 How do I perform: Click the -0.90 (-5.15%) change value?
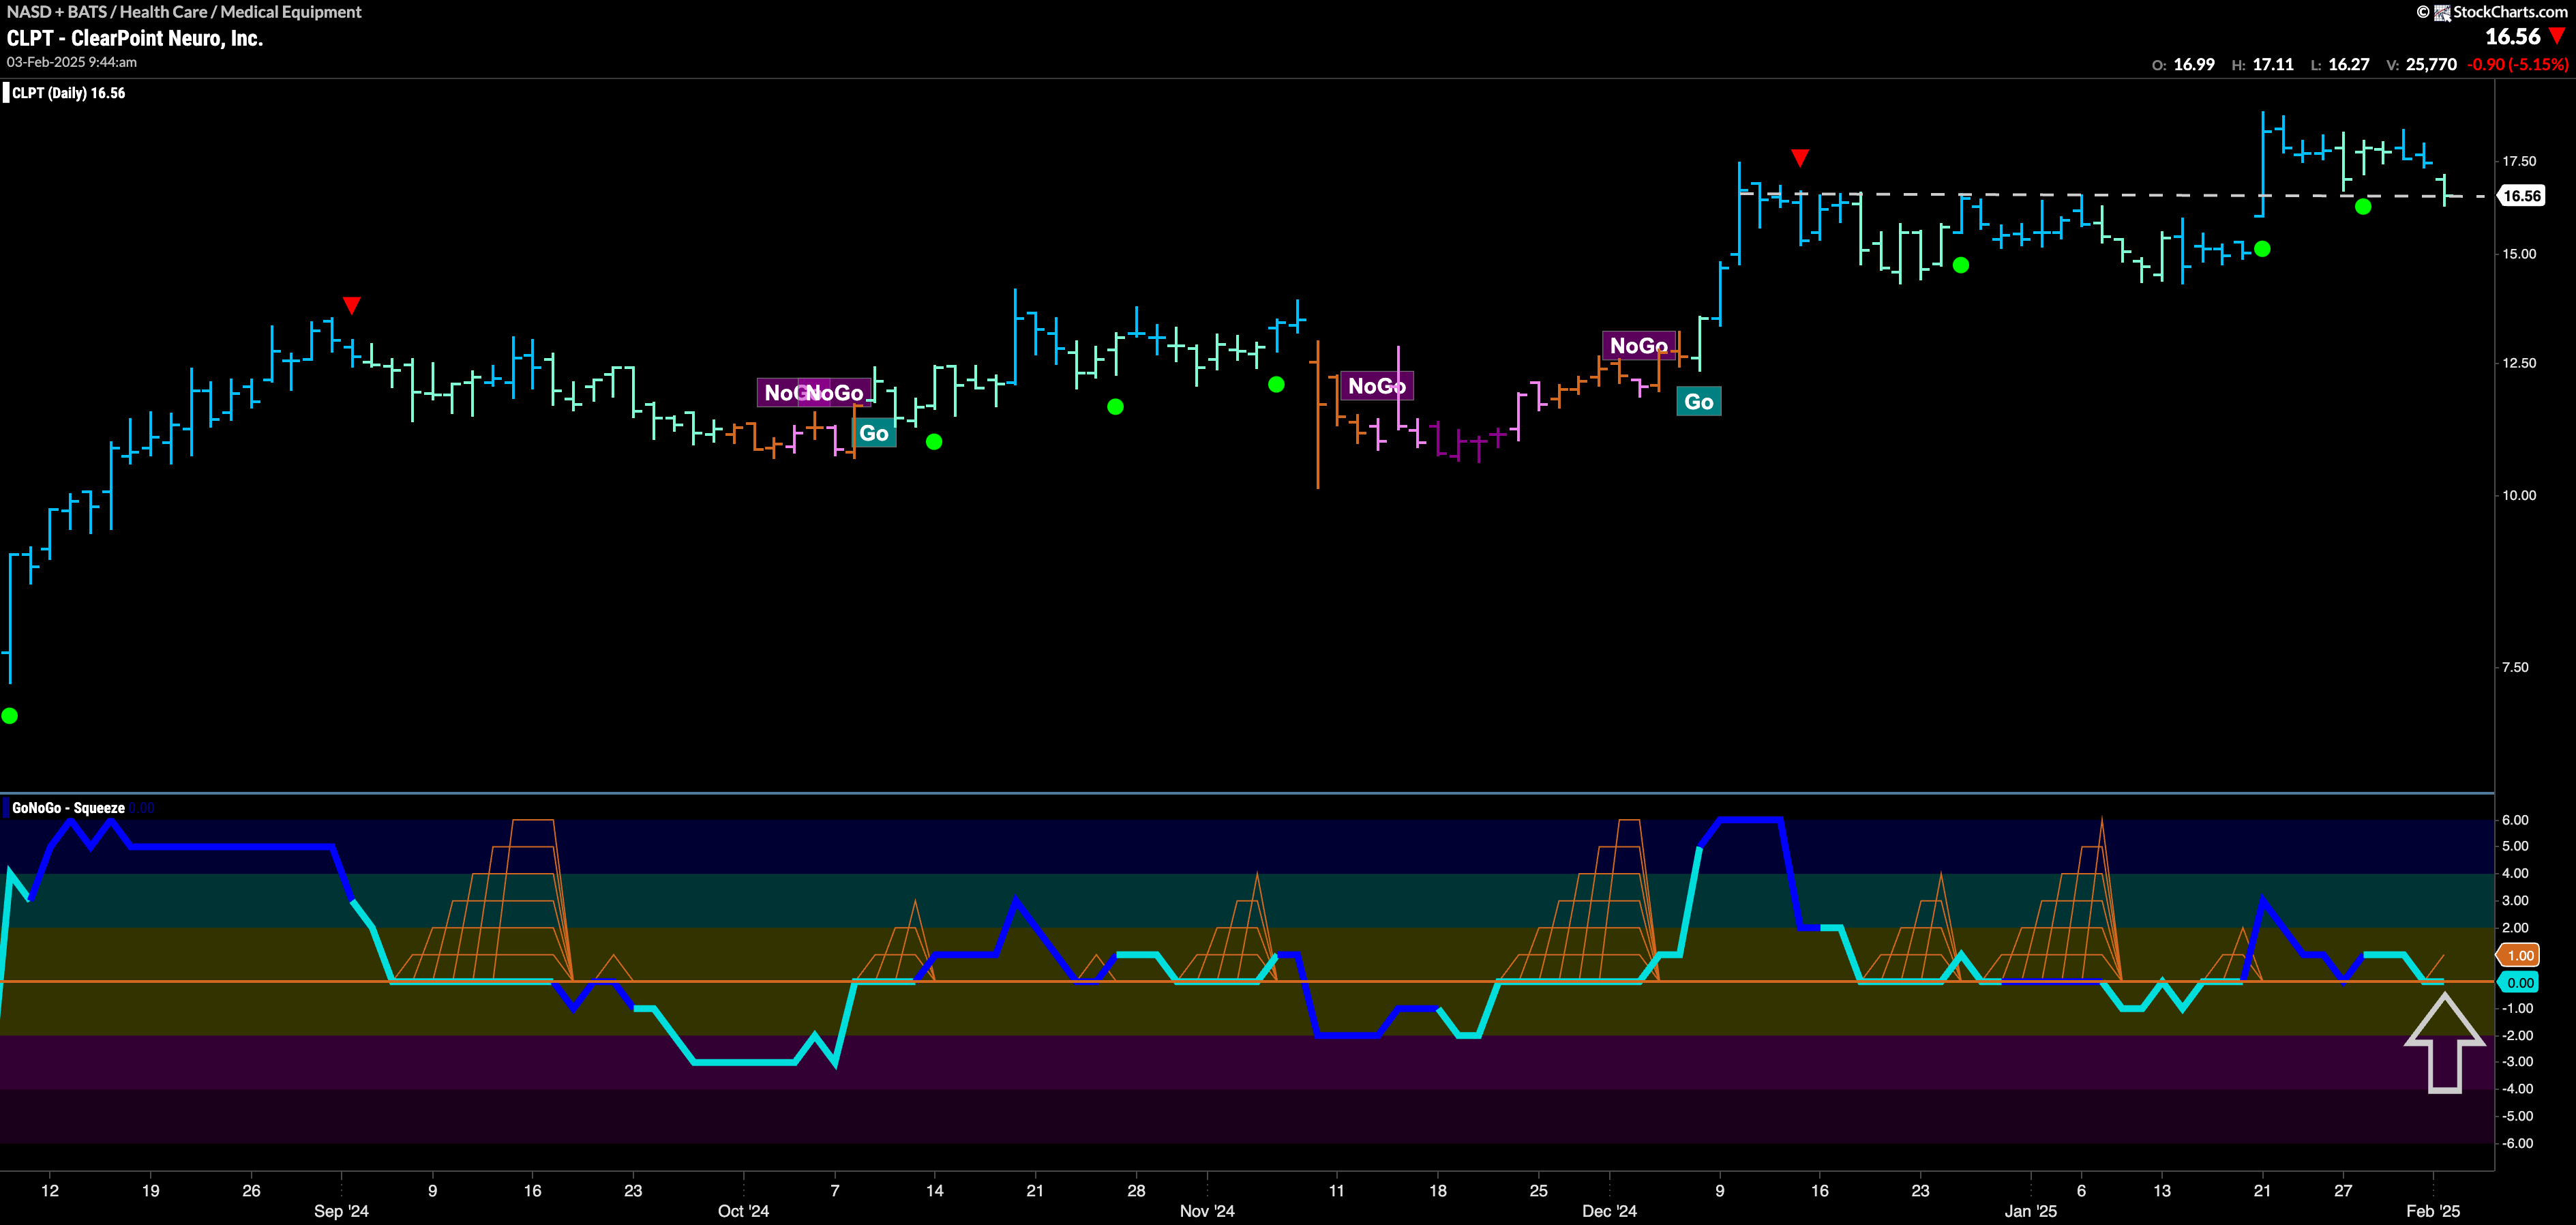(x=2517, y=64)
